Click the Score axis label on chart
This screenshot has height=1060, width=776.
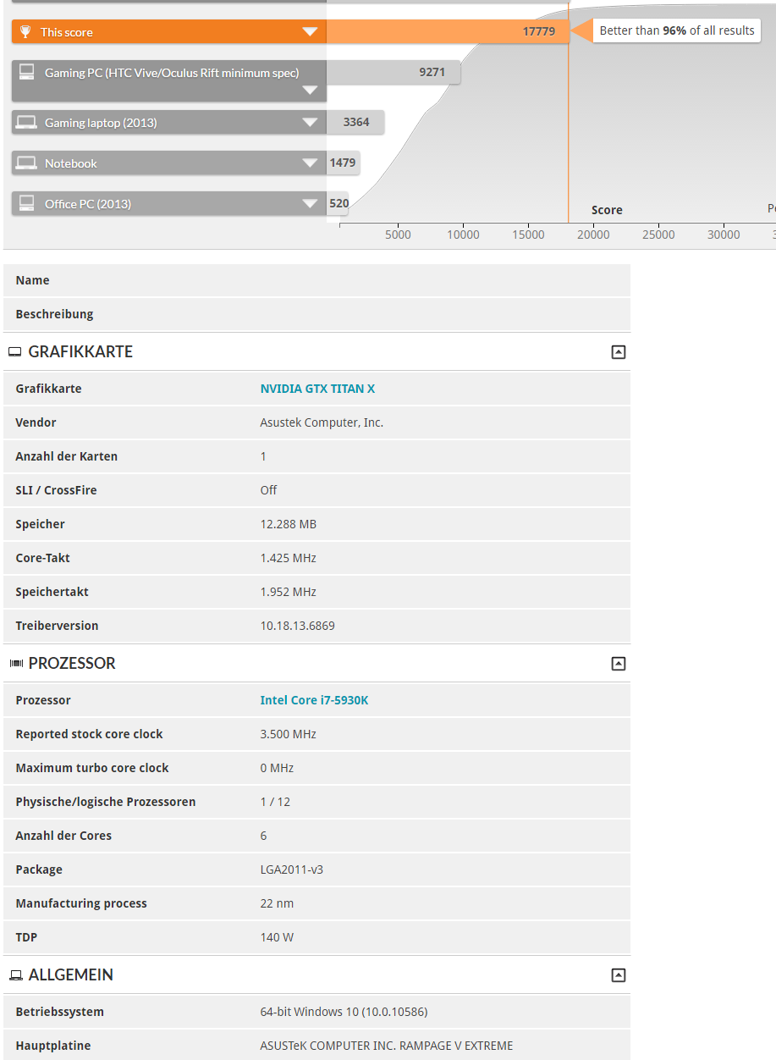click(x=607, y=210)
